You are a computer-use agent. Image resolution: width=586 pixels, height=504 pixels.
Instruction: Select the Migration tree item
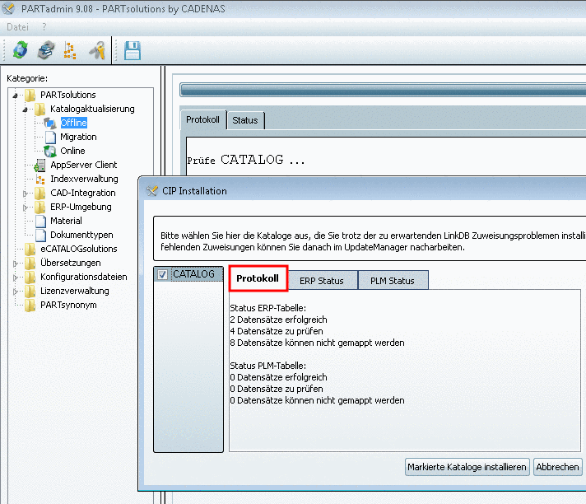coord(78,137)
